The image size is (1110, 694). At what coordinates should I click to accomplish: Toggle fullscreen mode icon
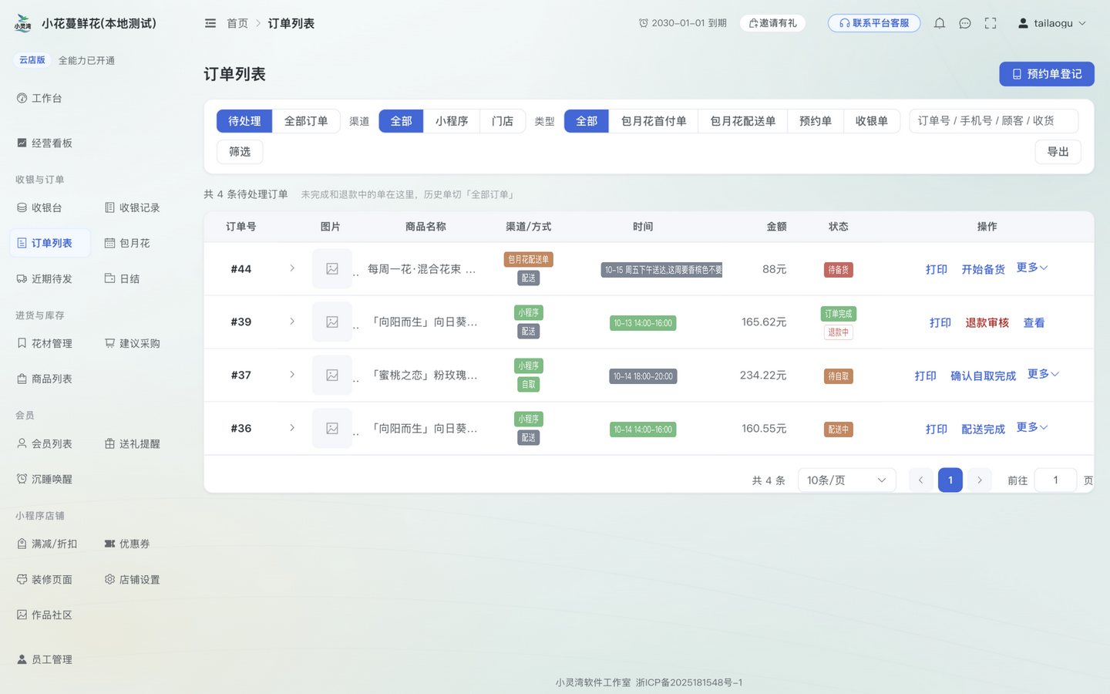click(x=991, y=23)
